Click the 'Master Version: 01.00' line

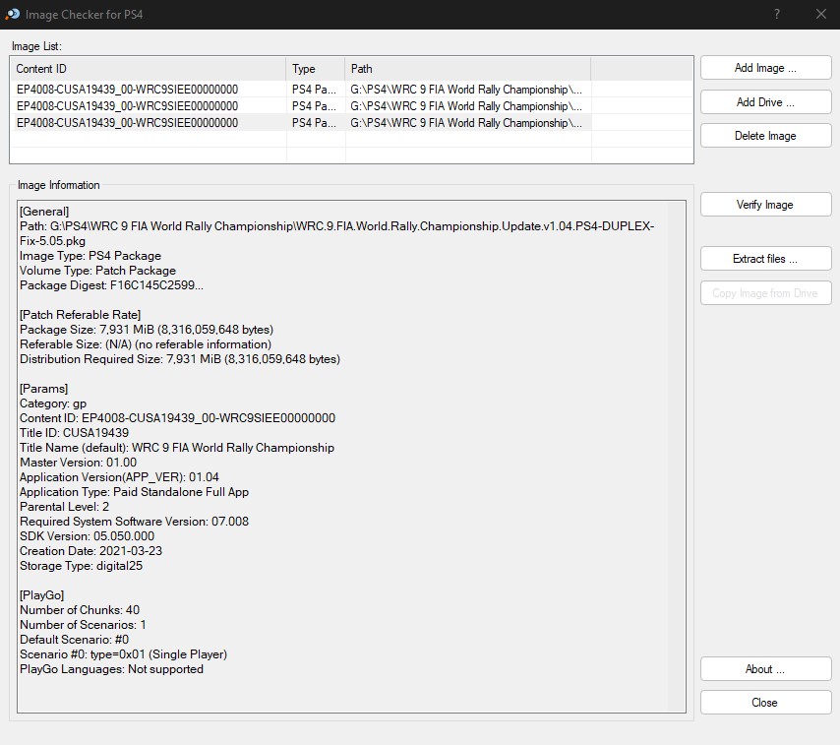click(79, 463)
